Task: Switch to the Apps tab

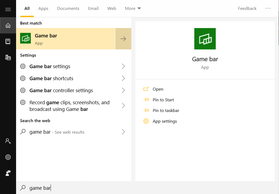Action: tap(43, 8)
